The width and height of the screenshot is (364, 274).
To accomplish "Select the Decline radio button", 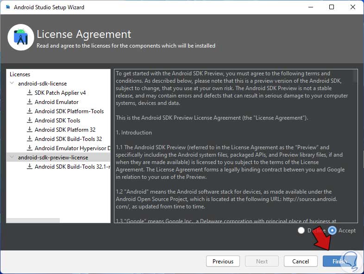I will 301,231.
